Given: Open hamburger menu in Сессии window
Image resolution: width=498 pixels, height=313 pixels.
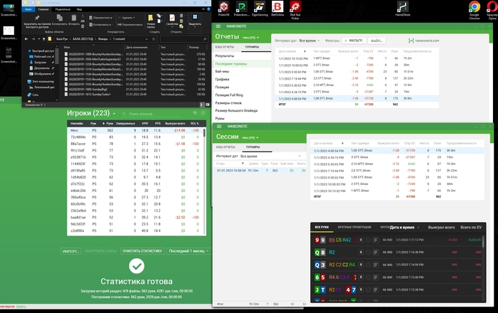Looking at the screenshot, I should coord(219,127).
